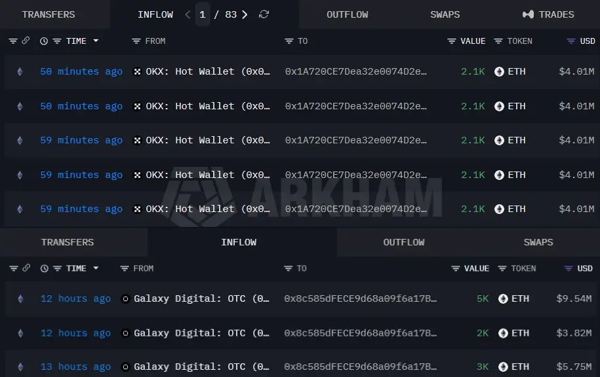The height and width of the screenshot is (377, 600).
Task: Click the ETH token in the 5K value row
Action: coord(514,298)
